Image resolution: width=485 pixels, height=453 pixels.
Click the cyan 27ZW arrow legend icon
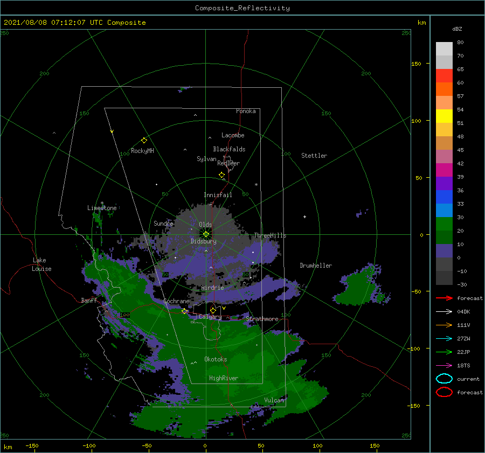pyautogui.click(x=444, y=339)
